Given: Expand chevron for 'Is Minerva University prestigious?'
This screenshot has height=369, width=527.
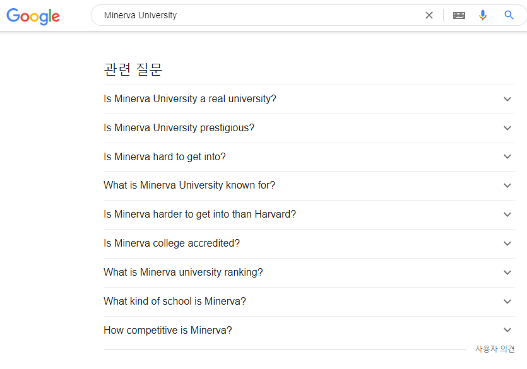Looking at the screenshot, I should [x=507, y=128].
